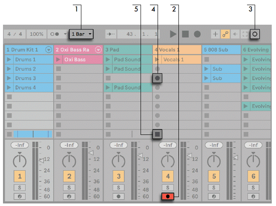
Task: Click the Vocals 1 clip stop button
Action: click(x=158, y=134)
